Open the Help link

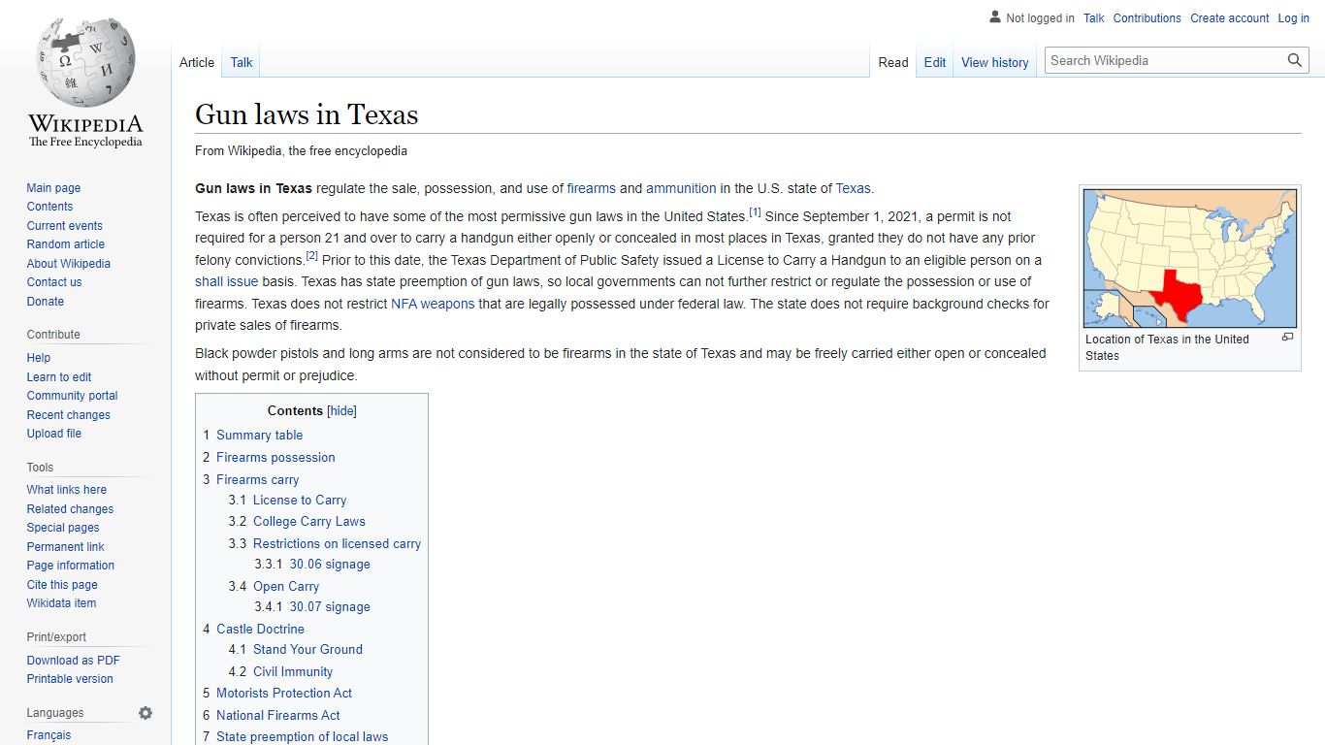coord(39,358)
